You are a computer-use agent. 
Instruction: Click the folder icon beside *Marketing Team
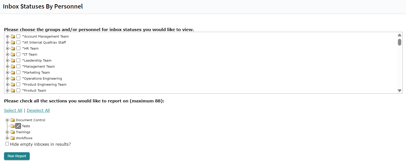13,73
